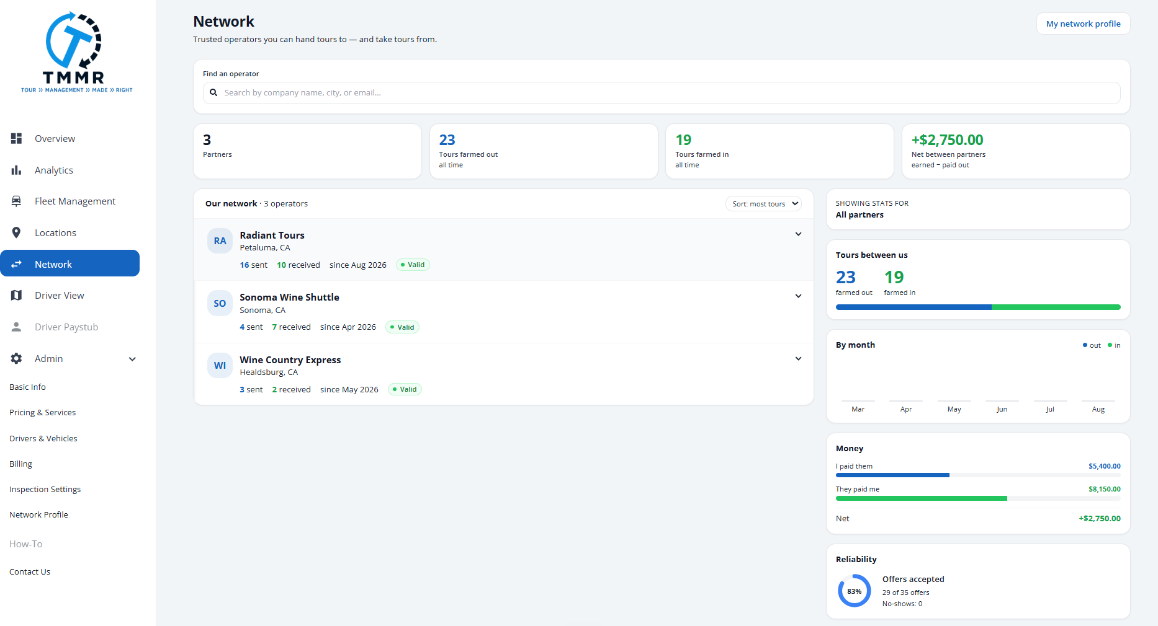Click the search magnifier icon
Image resolution: width=1158 pixels, height=626 pixels.
(213, 92)
